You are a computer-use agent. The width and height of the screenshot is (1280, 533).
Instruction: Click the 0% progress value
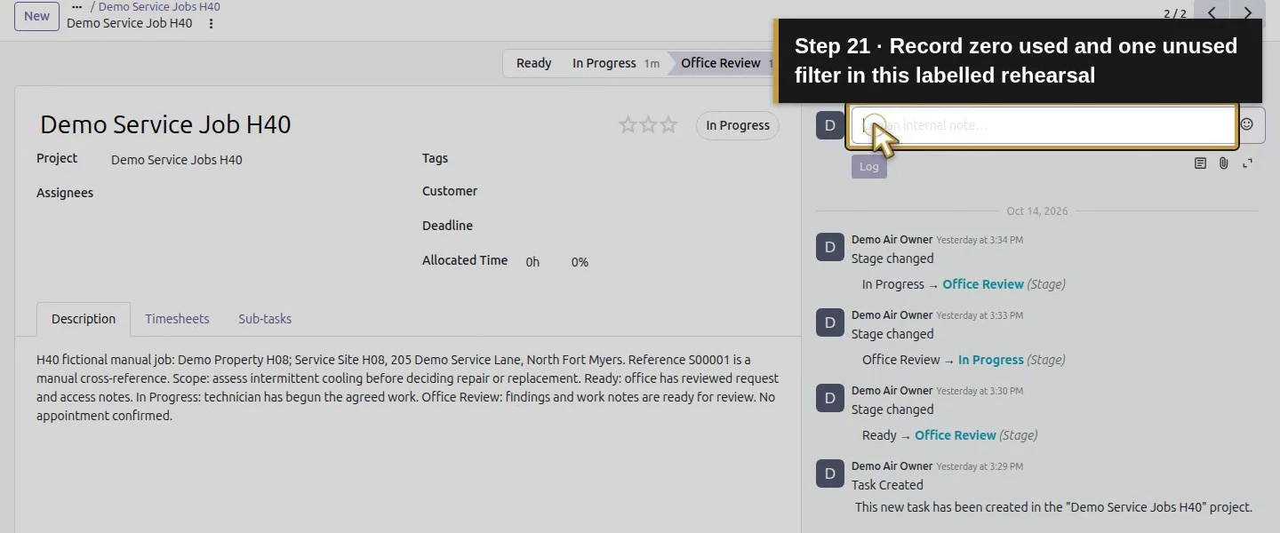(580, 262)
